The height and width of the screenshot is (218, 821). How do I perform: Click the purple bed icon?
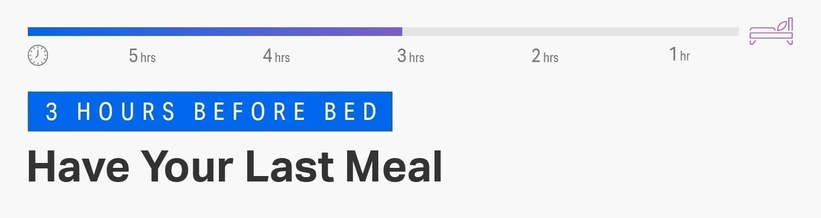coord(771,33)
